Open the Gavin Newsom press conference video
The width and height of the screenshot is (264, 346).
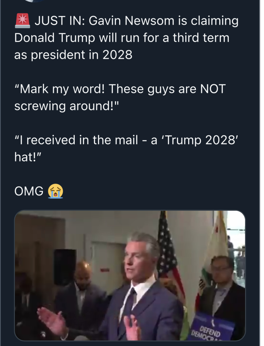pyautogui.click(x=130, y=275)
